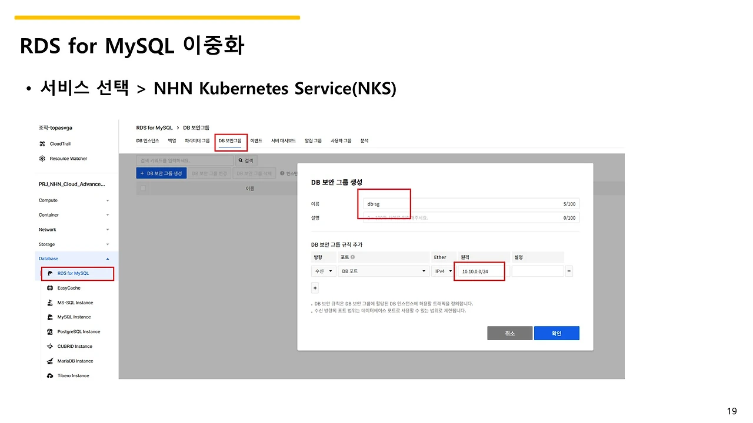Select PostgreSQL Instance label in sidebar

(79, 332)
